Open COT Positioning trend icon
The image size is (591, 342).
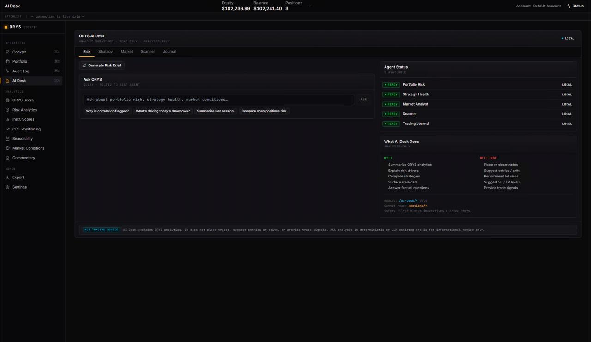[7, 129]
